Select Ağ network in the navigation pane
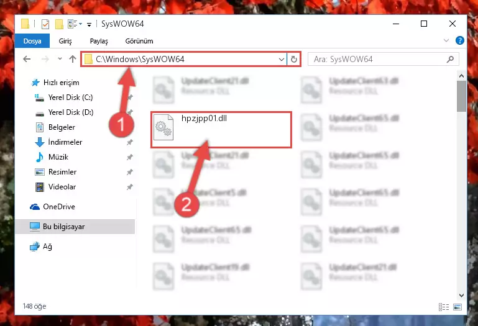The height and width of the screenshot is (326, 478). point(41,247)
